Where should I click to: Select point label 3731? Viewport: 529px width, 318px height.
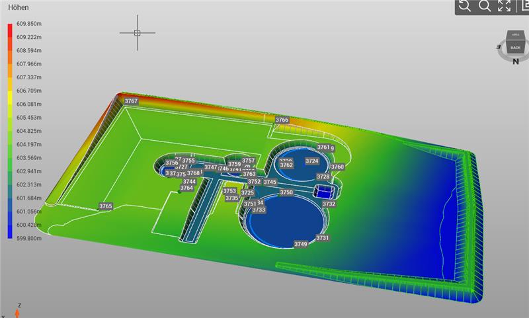point(323,238)
